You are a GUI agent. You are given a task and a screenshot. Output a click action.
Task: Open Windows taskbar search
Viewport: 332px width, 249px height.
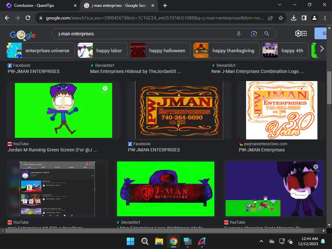(145, 241)
